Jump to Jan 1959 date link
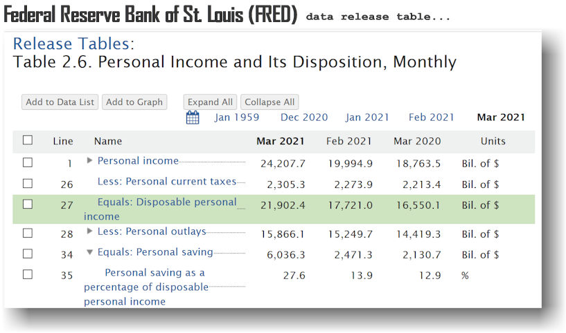The image size is (566, 333). coord(237,117)
